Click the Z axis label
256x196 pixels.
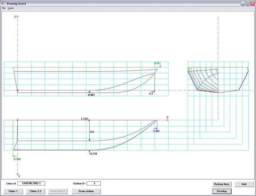click(15, 17)
